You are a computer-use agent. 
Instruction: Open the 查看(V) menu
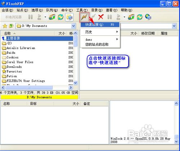coord(112,10)
